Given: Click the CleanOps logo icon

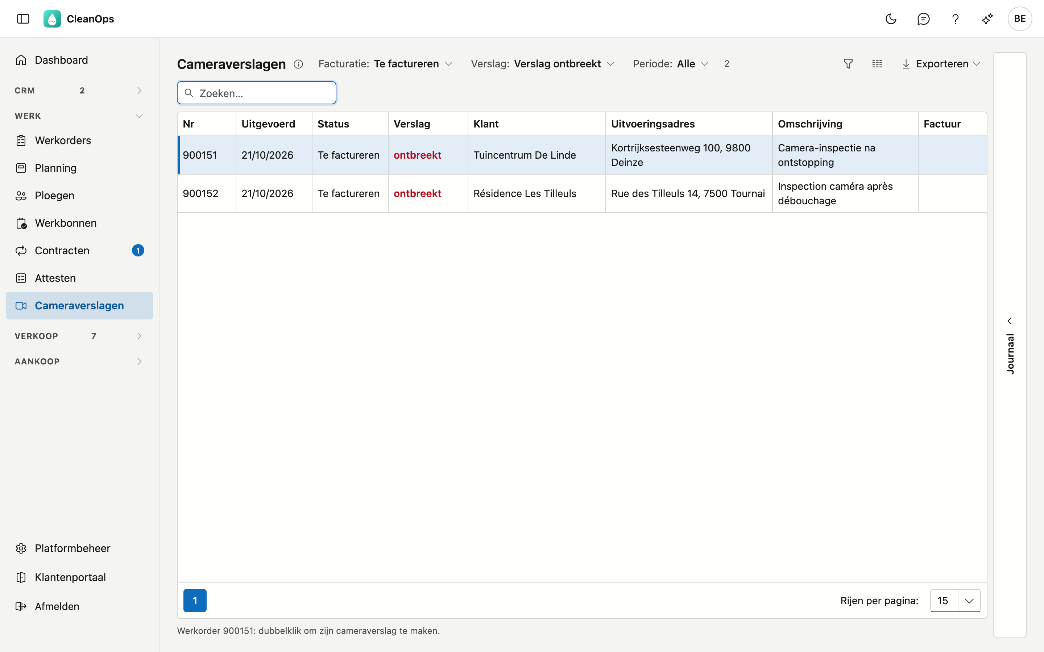Looking at the screenshot, I should click(x=52, y=18).
